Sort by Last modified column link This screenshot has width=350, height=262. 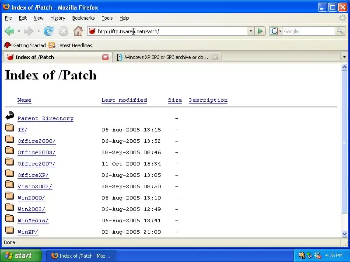[x=124, y=100]
